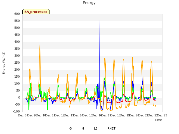Click the 600 y-axis tick value

[17, 14]
